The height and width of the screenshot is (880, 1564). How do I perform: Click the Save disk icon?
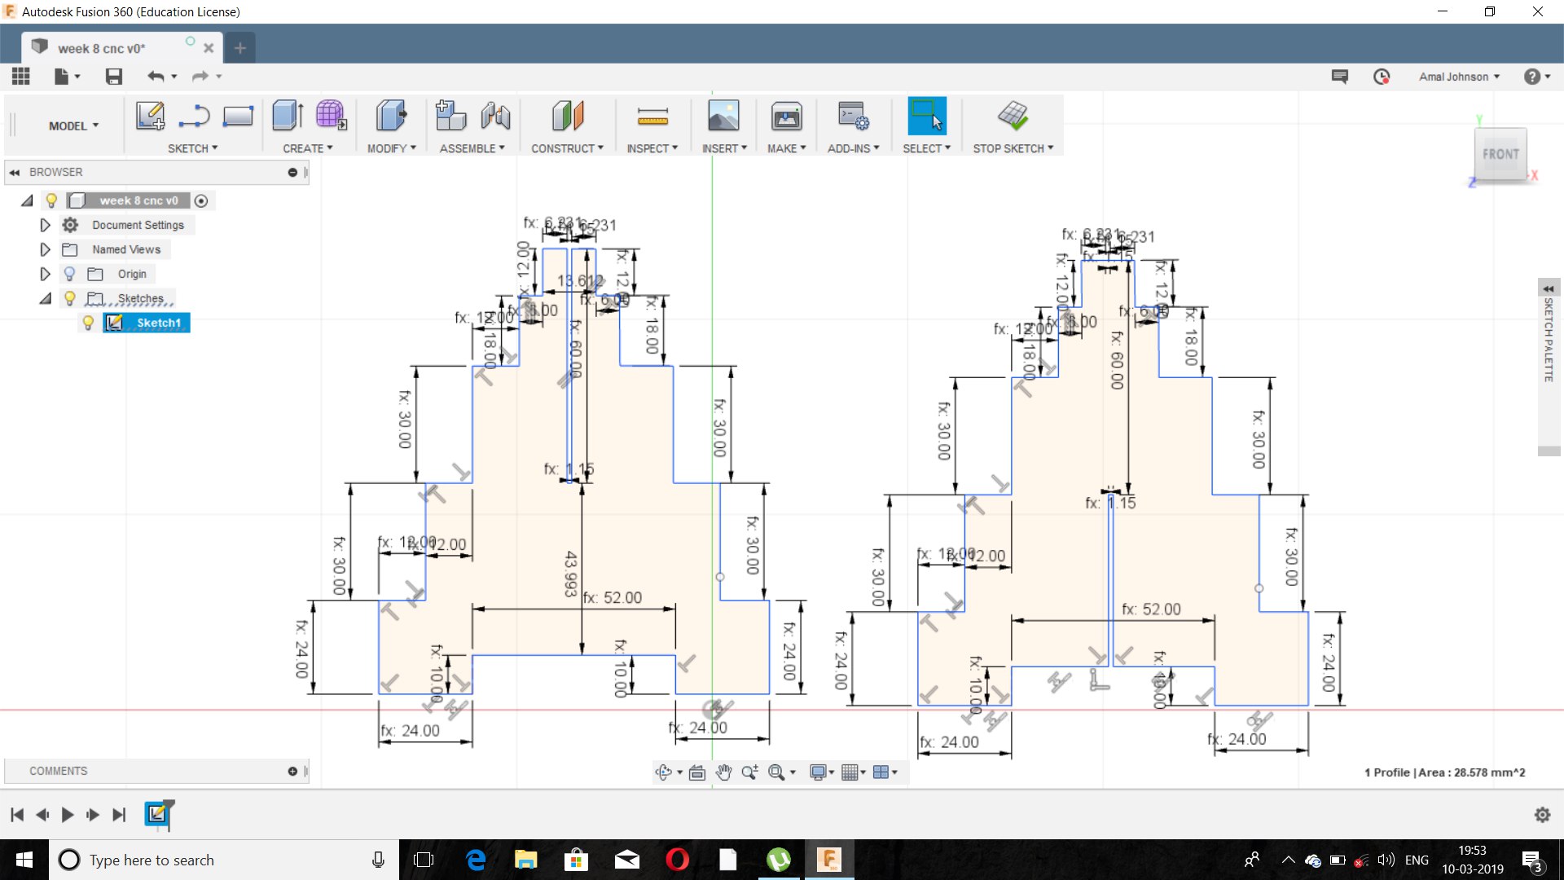(x=114, y=77)
